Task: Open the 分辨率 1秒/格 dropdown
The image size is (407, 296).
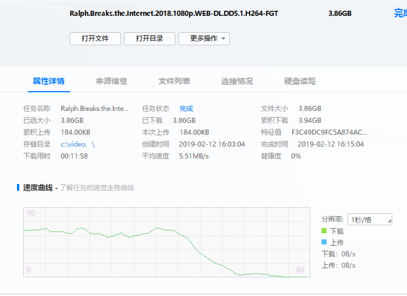Action: coord(370,220)
